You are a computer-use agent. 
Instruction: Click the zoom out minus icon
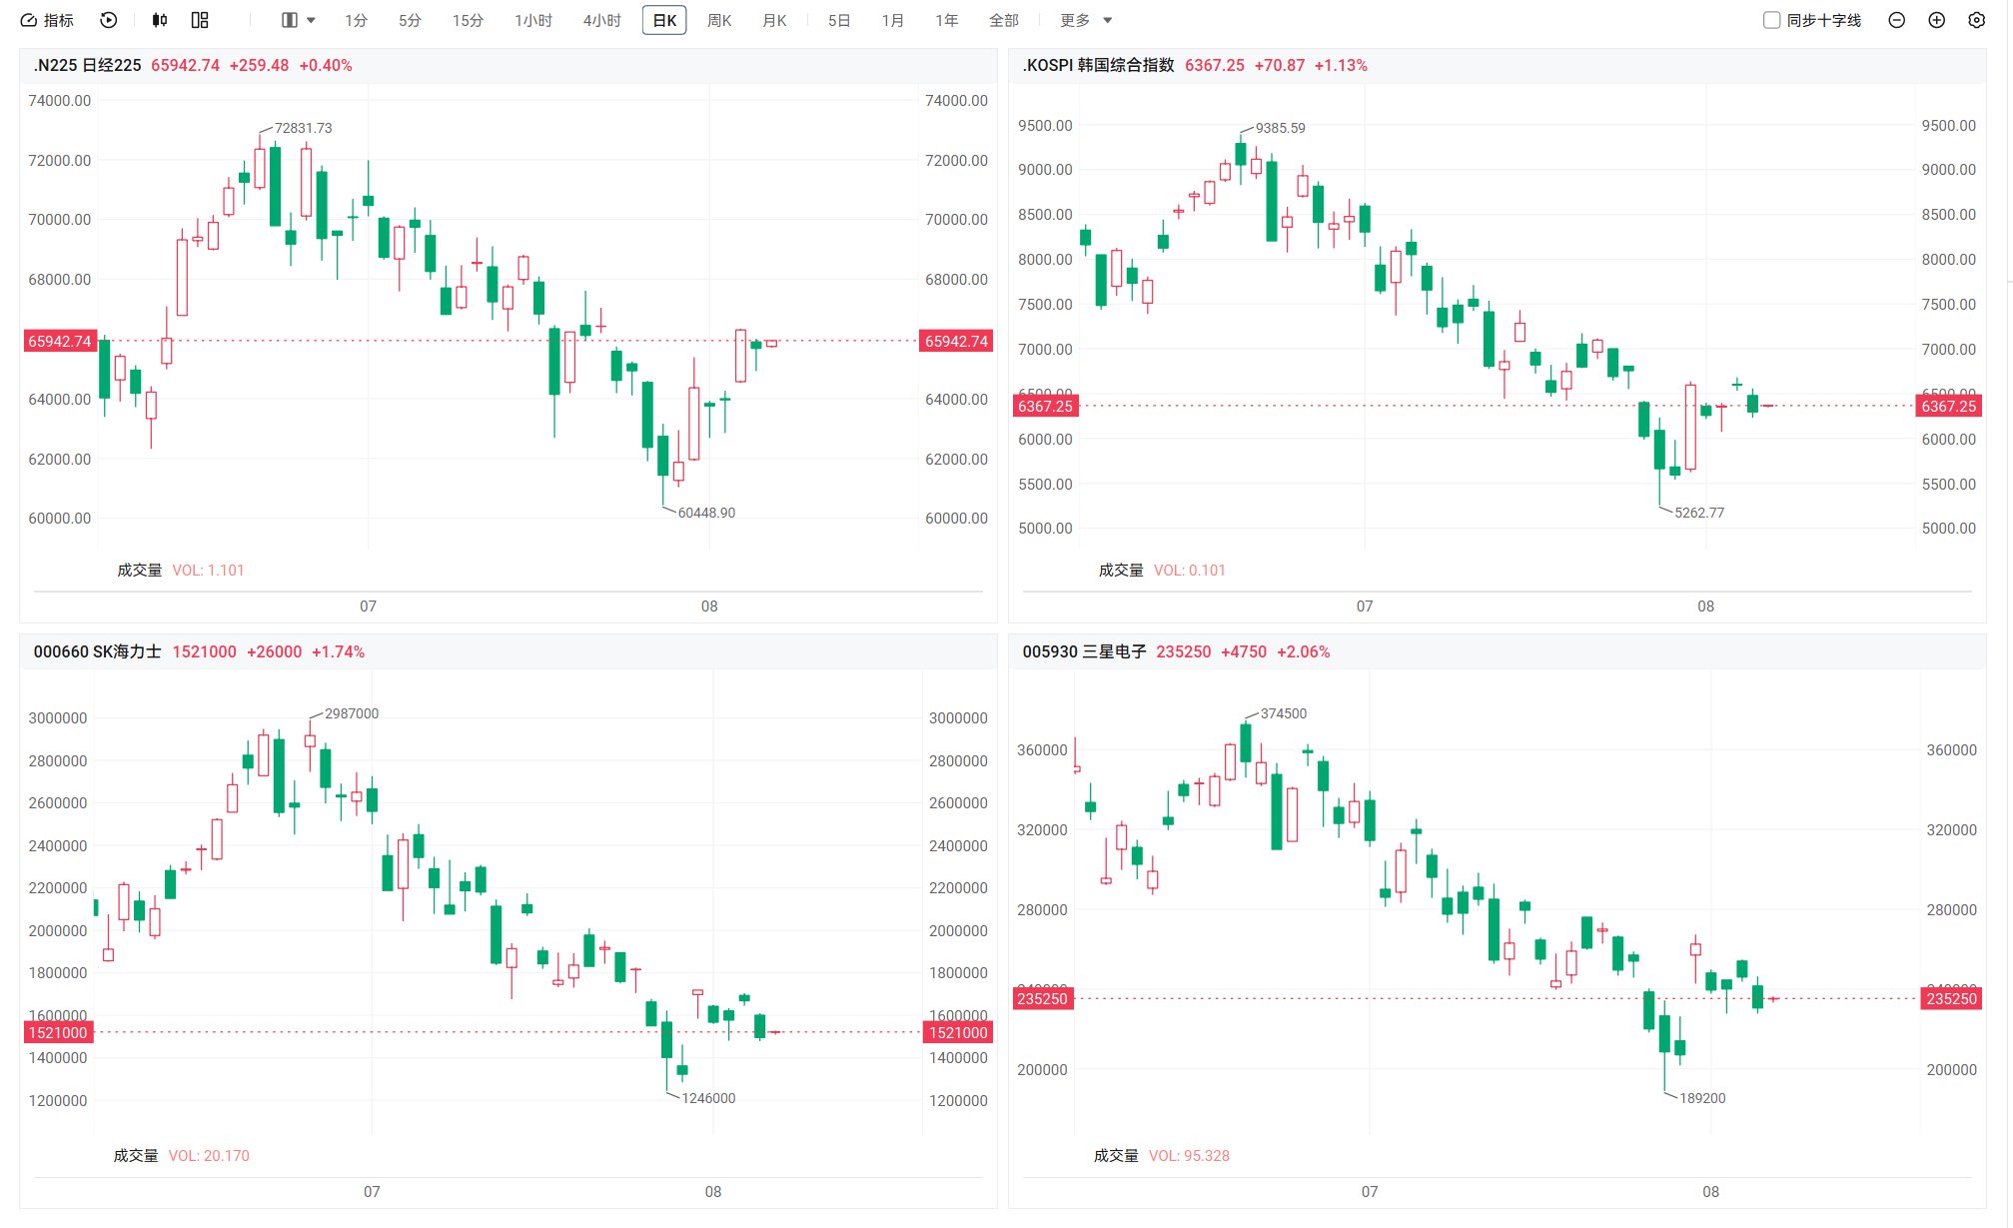(x=1896, y=20)
